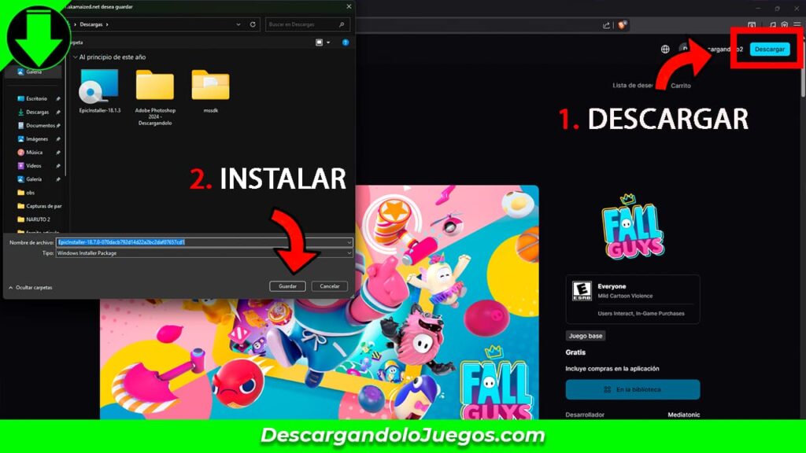Click the Epic Games language globe icon
Screen dimensions: 806x453
tap(664, 49)
